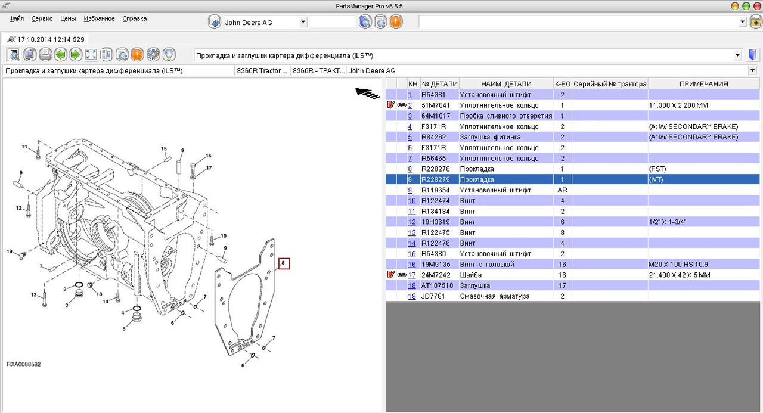Screen dimensions: 763x413
Task: Open the Справка menu
Action: [x=134, y=18]
